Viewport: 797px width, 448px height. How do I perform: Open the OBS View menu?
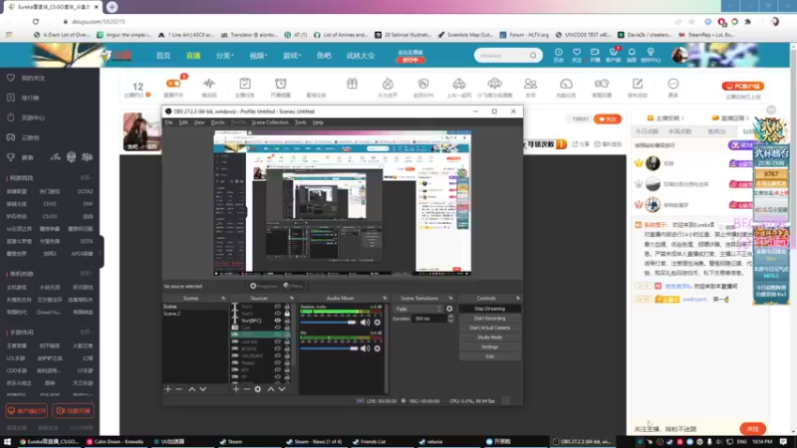pos(199,122)
